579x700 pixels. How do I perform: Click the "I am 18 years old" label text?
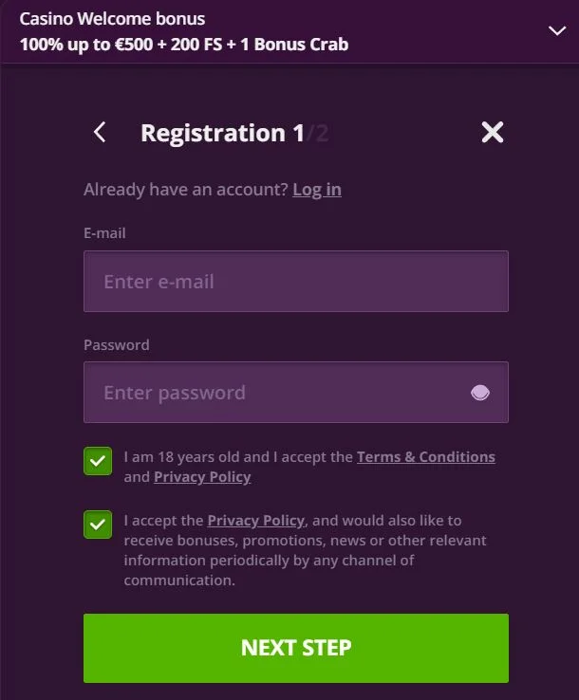click(x=237, y=456)
